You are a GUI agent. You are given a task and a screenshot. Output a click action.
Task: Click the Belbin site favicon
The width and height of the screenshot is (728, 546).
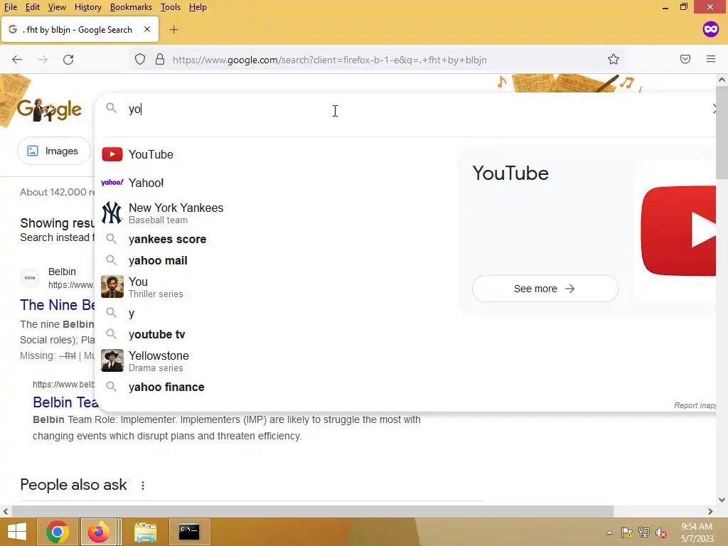[x=30, y=278]
